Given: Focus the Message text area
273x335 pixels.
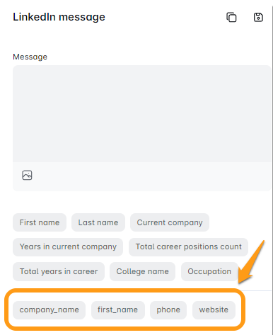Looking at the screenshot, I should (142, 113).
